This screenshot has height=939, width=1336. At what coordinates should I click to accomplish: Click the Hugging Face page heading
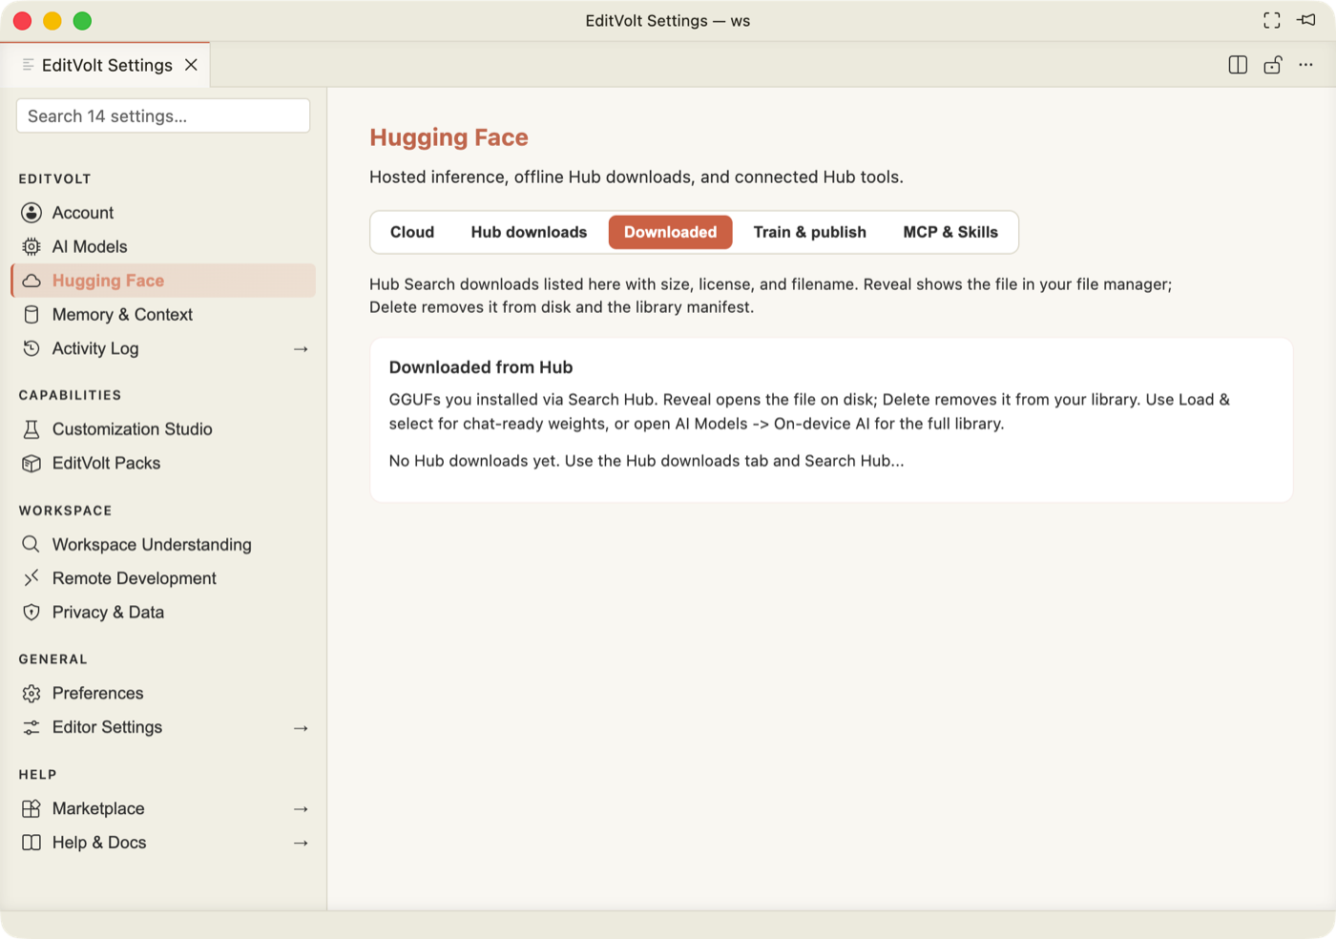click(x=449, y=137)
